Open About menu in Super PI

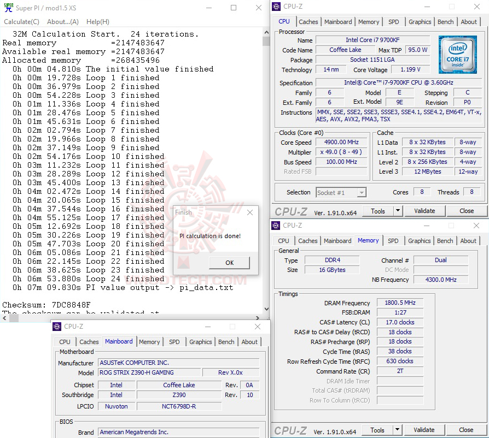[63, 22]
